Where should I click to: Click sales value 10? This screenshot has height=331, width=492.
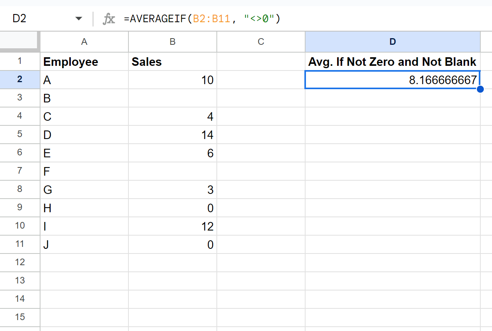[172, 80]
